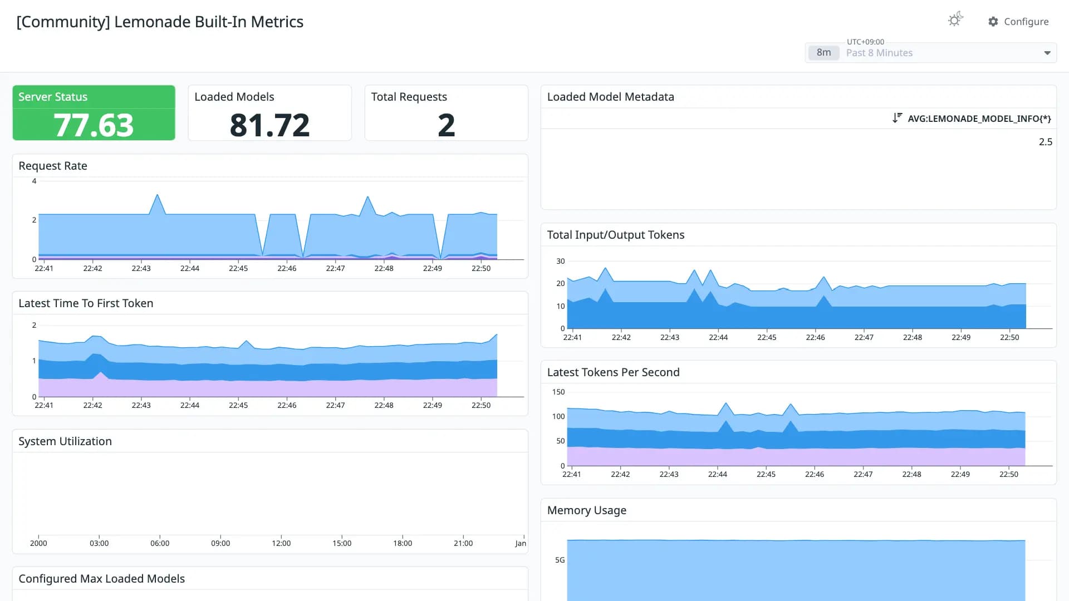1069x601 pixels.
Task: Select the Server Status widget title
Action: (53, 97)
